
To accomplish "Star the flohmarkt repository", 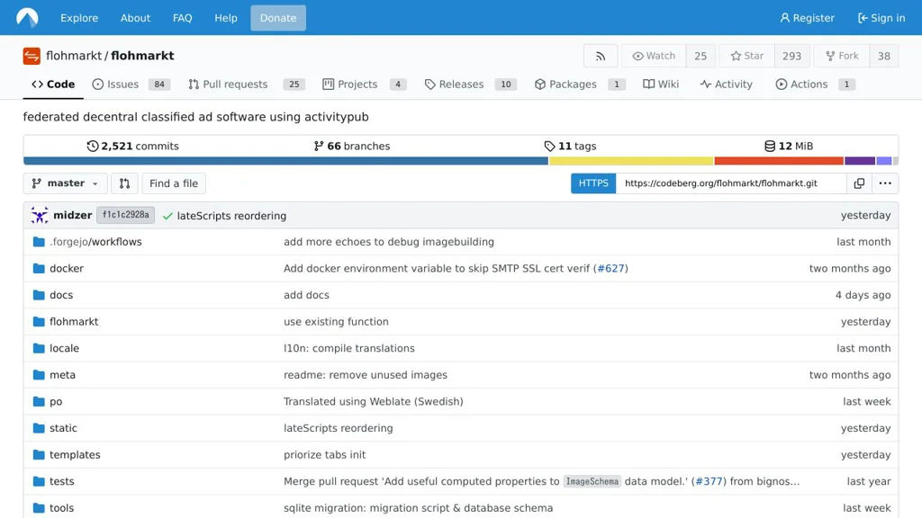I will pyautogui.click(x=747, y=56).
